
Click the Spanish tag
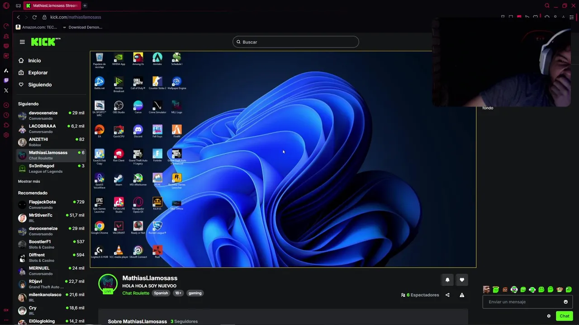[161, 293]
